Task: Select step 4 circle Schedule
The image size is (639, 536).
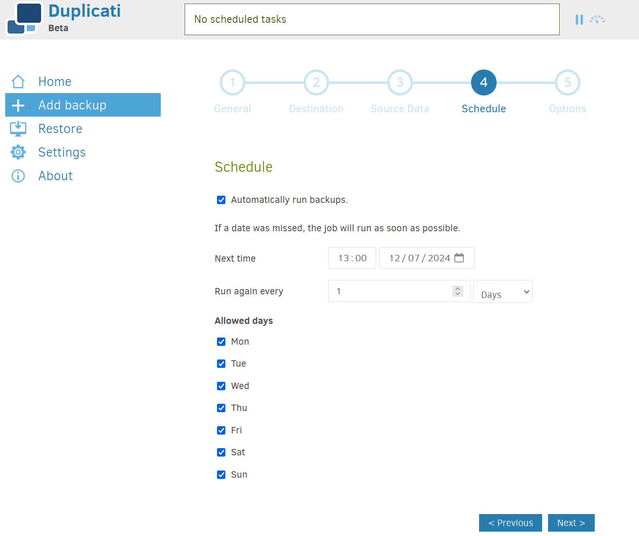Action: [484, 83]
